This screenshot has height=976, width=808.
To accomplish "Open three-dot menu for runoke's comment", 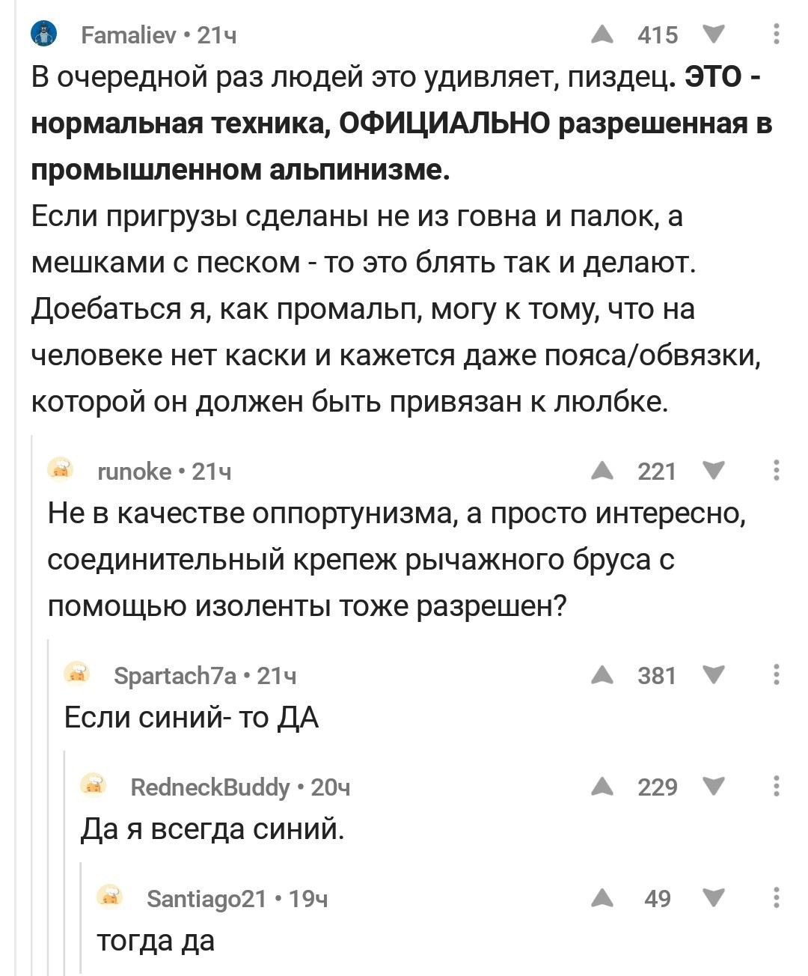I will click(x=777, y=471).
